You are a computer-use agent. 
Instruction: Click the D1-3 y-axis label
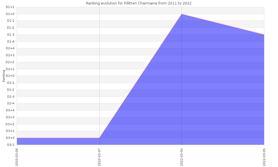click(x=10, y=35)
